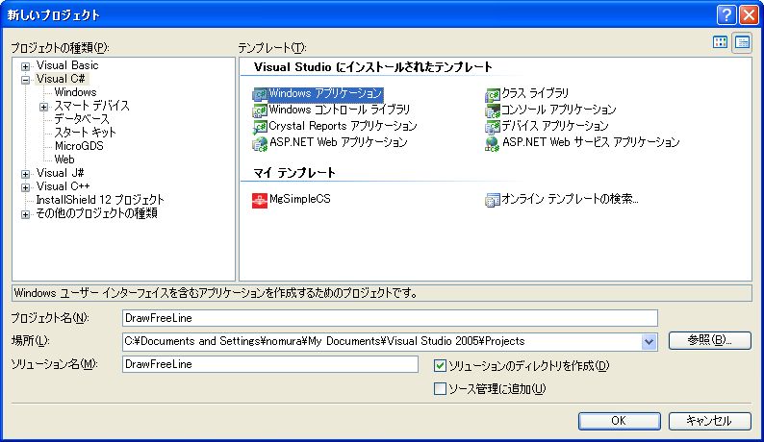764x442 pixels.
Task: Select the Windows アプリケーション template icon
Action: pos(259,94)
